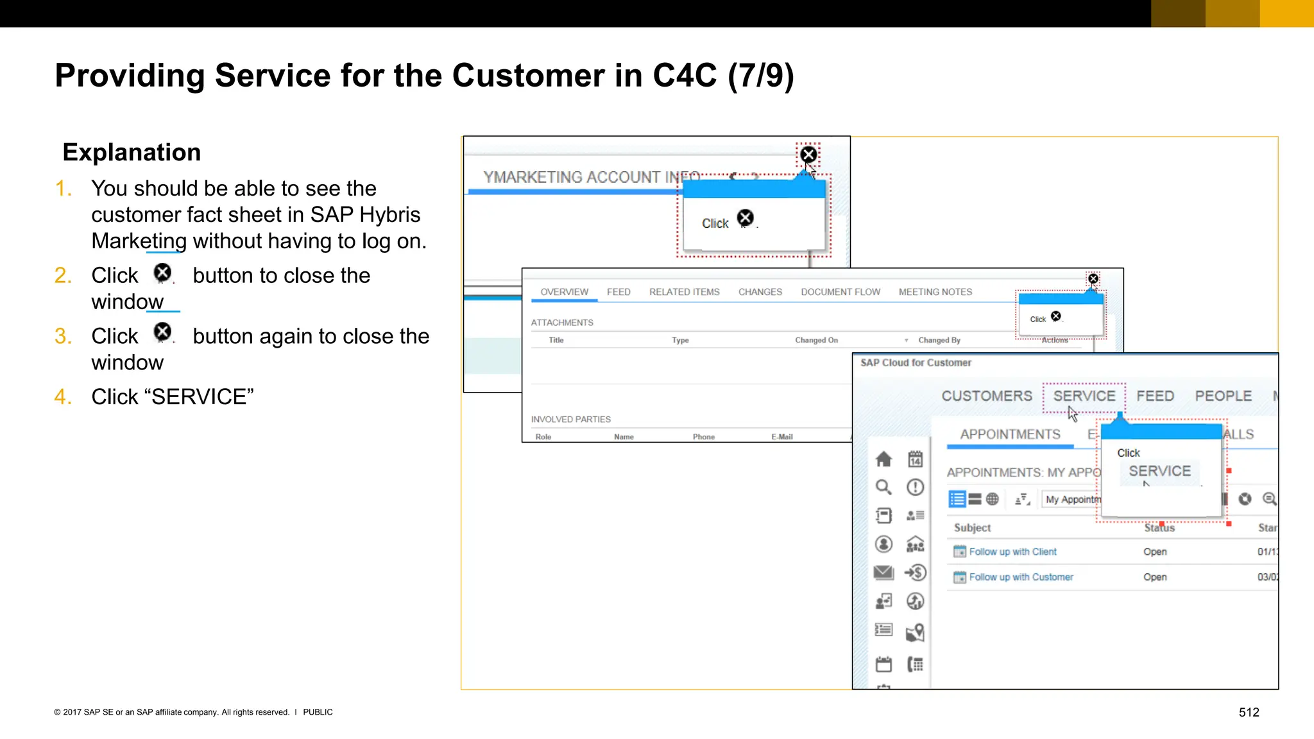Screen dimensions: 1314x739
Task: Open the DOCUMENT FLOW tab
Action: (x=840, y=292)
